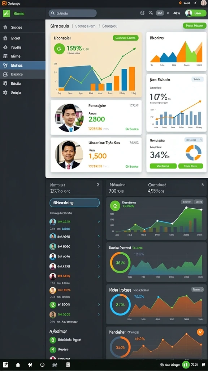Image resolution: width=208 pixels, height=371 pixels.
Task: Click the home icon in the bottom taskbar
Action: [18, 365]
